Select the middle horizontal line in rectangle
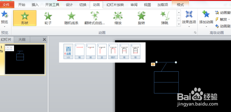Screen dimensions: 231x112 tap(166, 82)
